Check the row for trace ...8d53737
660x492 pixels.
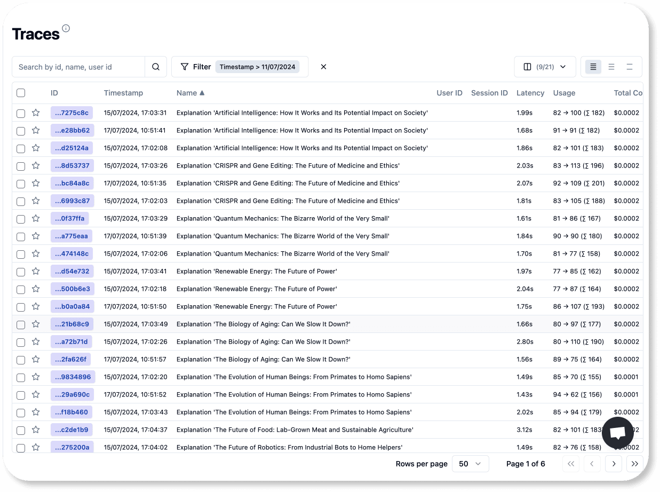click(x=21, y=166)
